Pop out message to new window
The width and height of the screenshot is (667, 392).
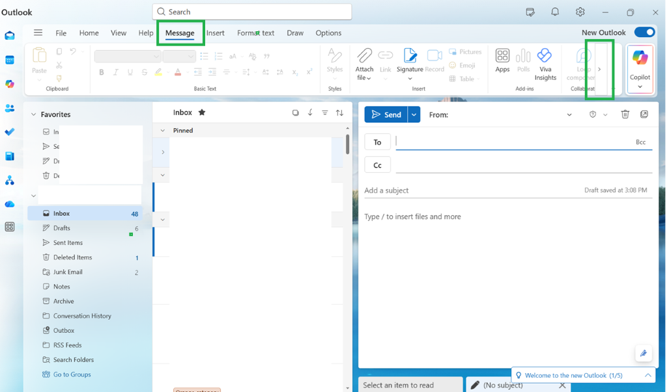tap(644, 114)
